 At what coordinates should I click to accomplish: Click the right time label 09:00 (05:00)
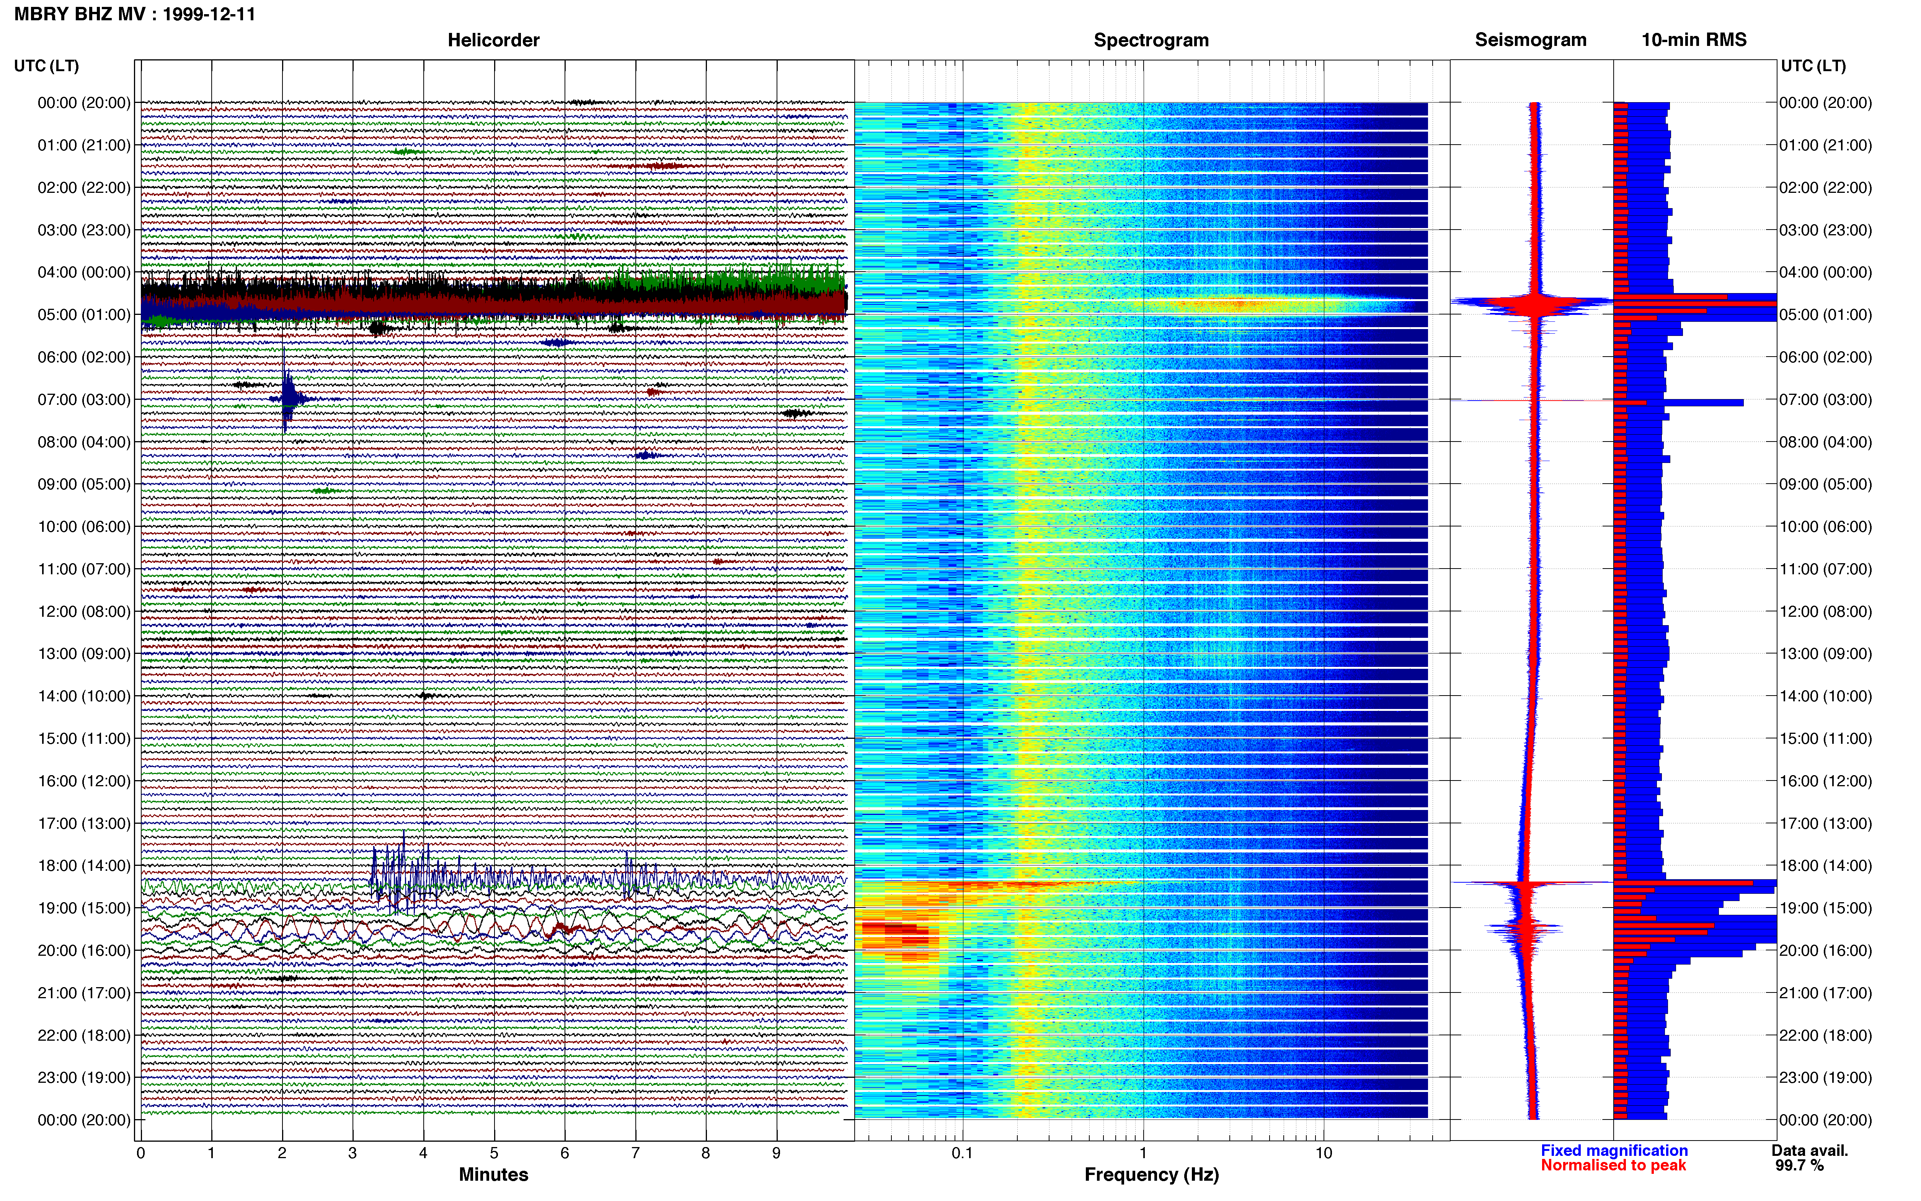(x=1826, y=484)
